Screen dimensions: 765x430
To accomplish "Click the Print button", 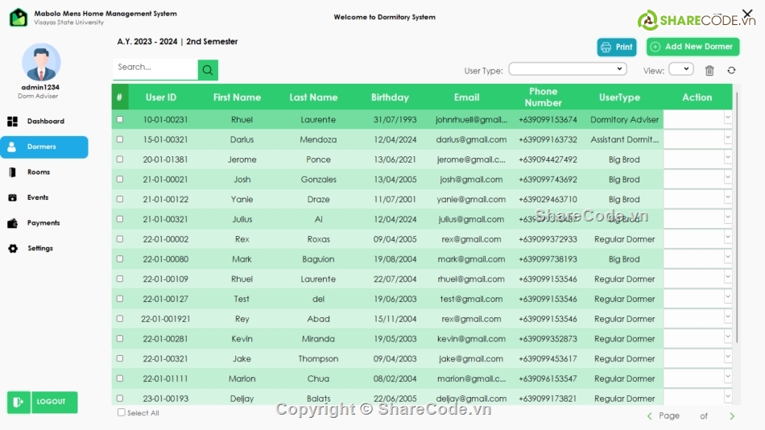I will [x=617, y=48].
